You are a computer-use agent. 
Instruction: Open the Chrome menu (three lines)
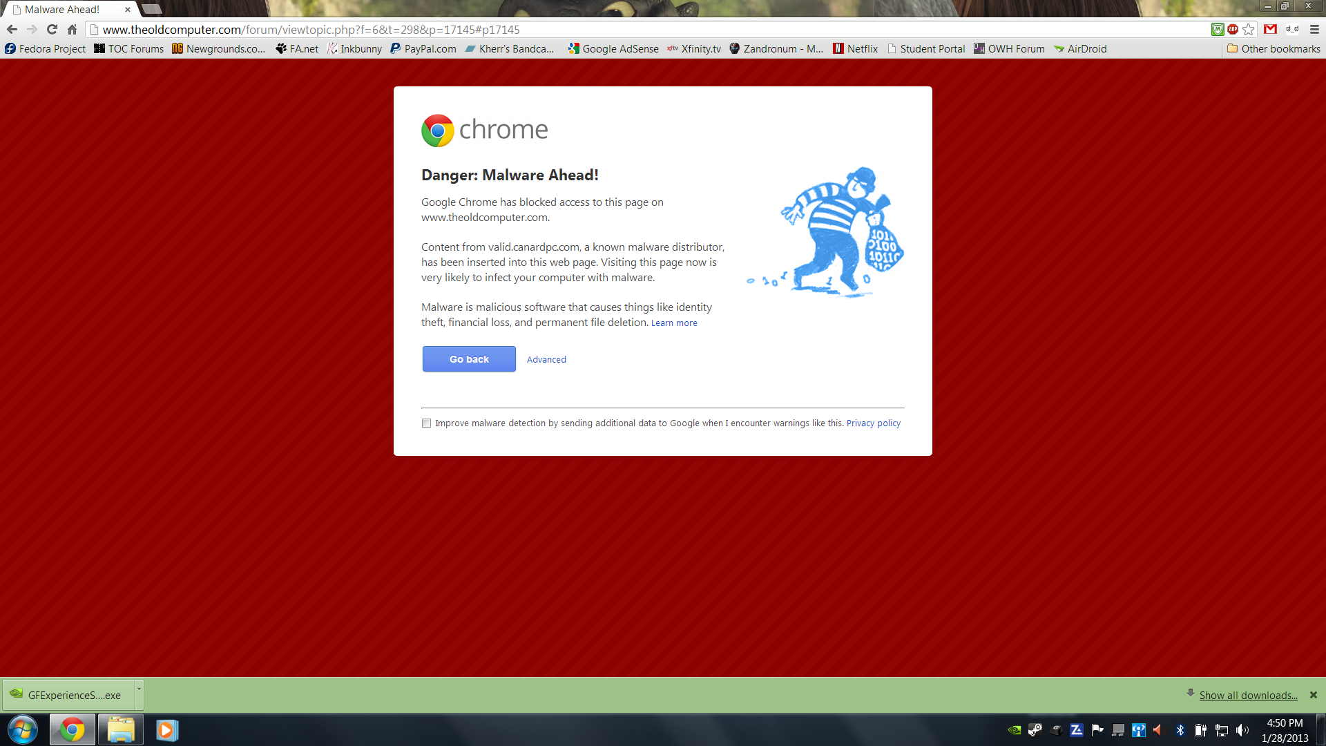pos(1314,30)
